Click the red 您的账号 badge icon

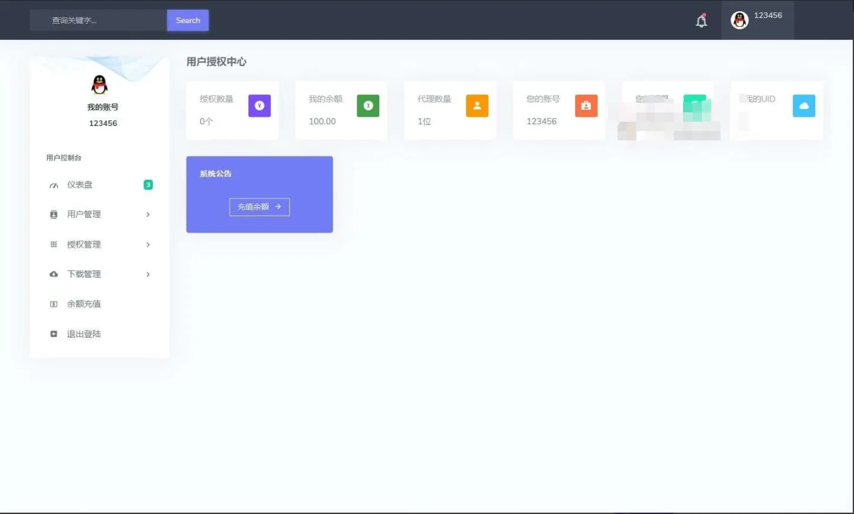(x=586, y=106)
